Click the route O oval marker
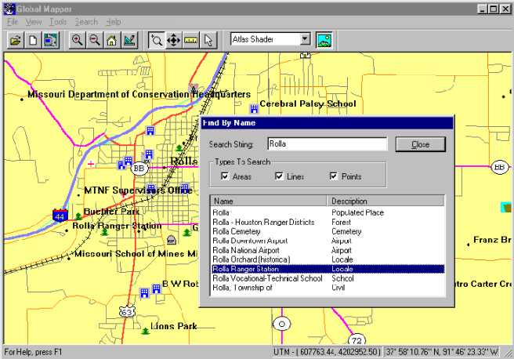The image size is (514, 359). 281,325
